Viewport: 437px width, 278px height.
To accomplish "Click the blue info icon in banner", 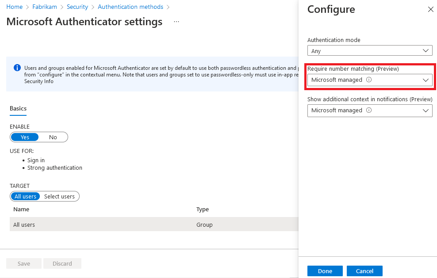I will pos(17,68).
